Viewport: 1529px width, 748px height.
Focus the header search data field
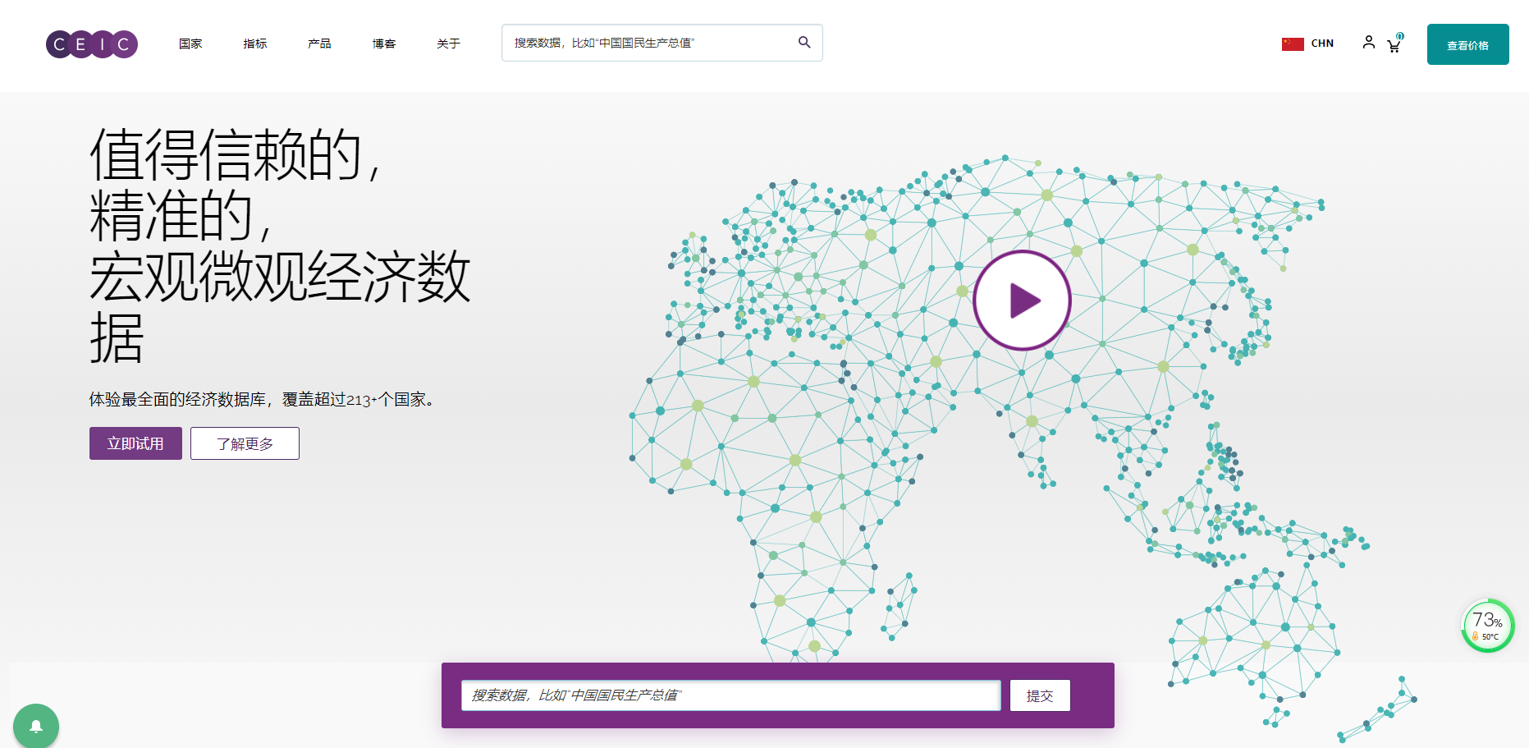[x=648, y=43]
